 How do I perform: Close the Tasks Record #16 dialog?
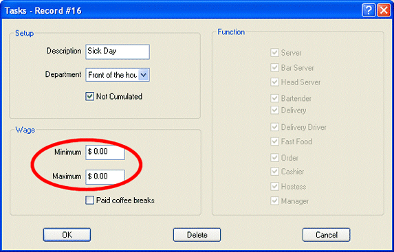tap(384, 11)
